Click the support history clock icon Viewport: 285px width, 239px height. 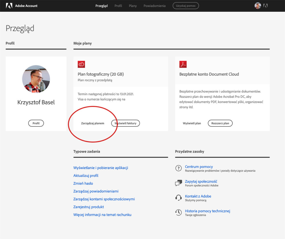pos(178,212)
